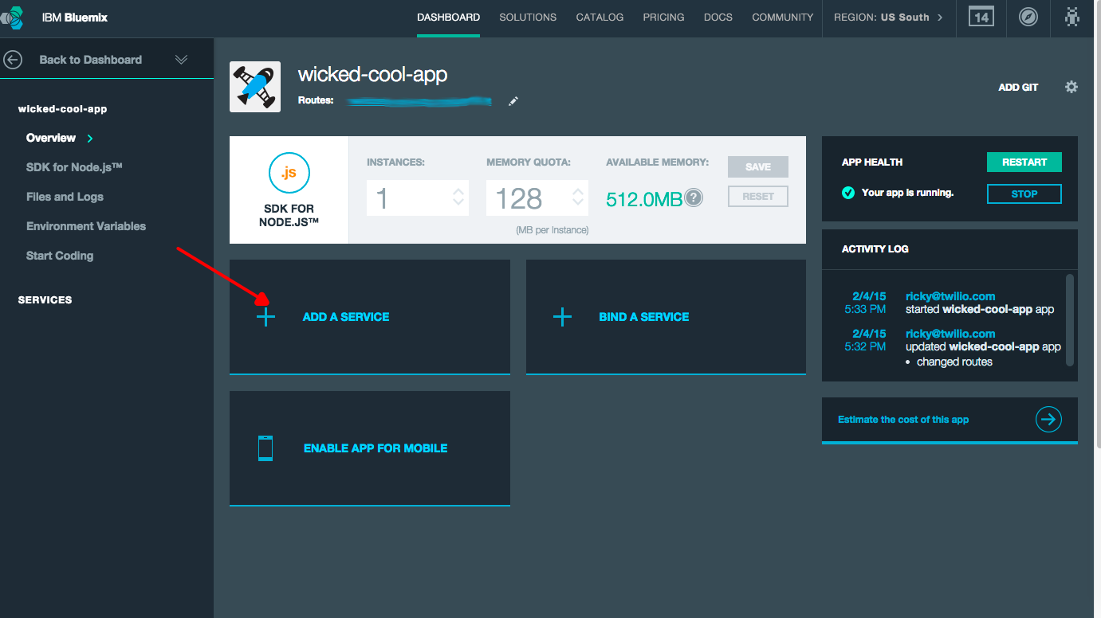Click the plus icon for Add a Service
The height and width of the screenshot is (618, 1101).
coord(266,317)
